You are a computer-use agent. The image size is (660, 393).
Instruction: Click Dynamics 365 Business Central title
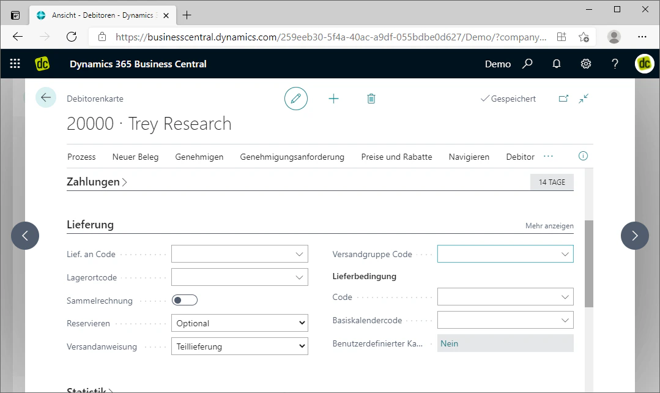point(138,64)
